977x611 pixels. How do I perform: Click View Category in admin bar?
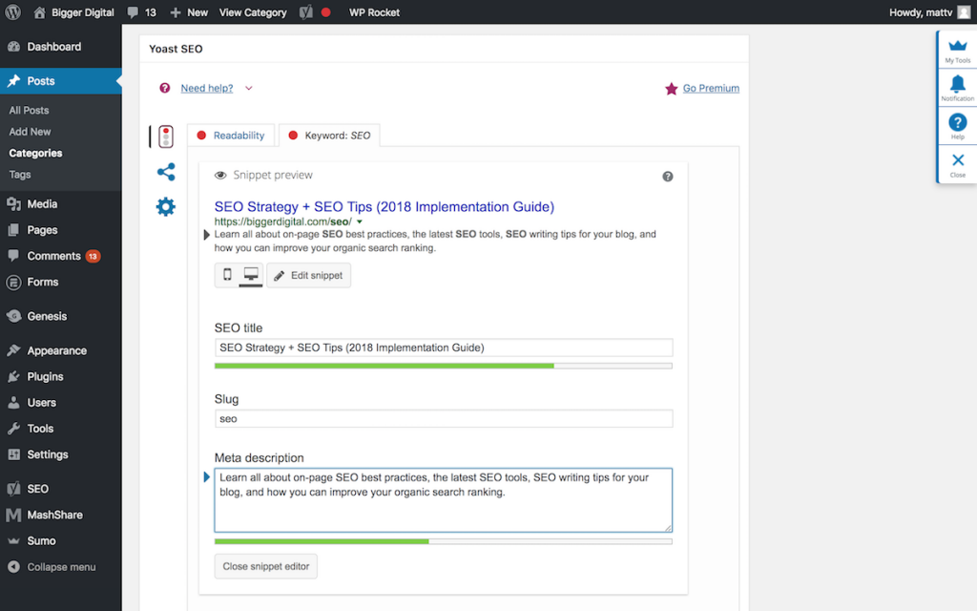[253, 12]
